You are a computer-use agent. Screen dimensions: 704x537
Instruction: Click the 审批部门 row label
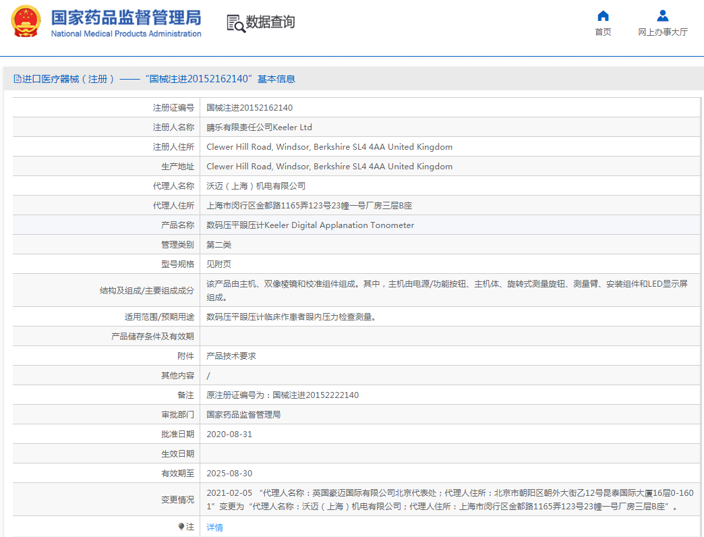(178, 414)
